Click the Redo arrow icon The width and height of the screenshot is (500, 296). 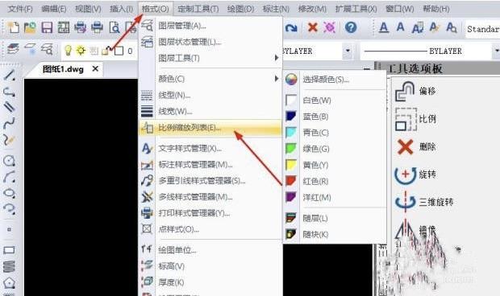[x=291, y=27]
